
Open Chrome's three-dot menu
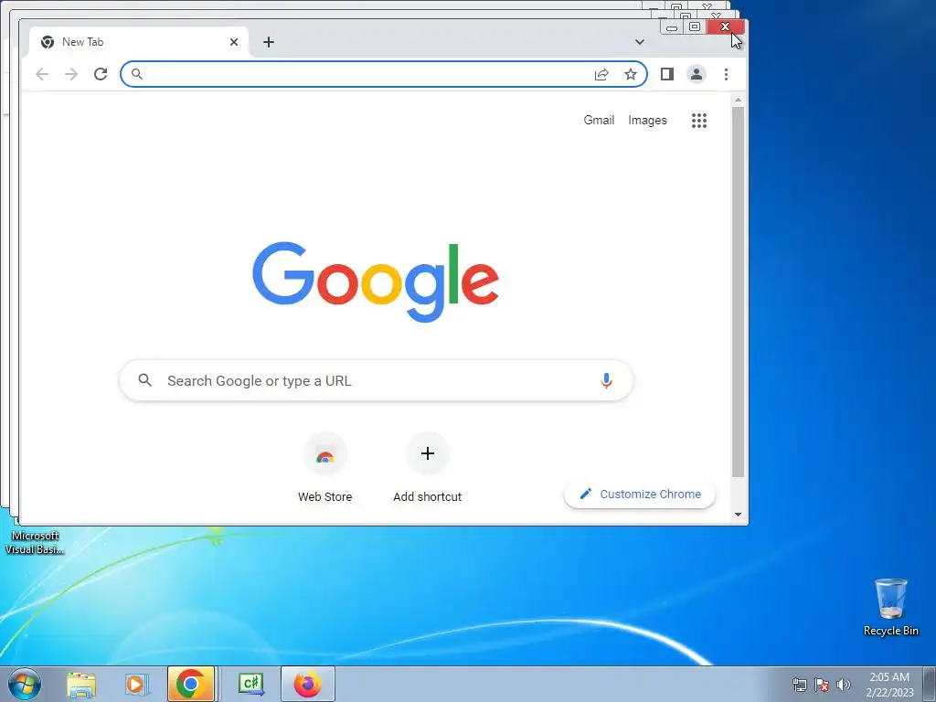click(x=726, y=74)
